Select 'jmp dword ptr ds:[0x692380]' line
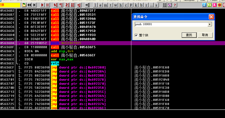Viewport: 225px width, 118px height. tap(78, 68)
